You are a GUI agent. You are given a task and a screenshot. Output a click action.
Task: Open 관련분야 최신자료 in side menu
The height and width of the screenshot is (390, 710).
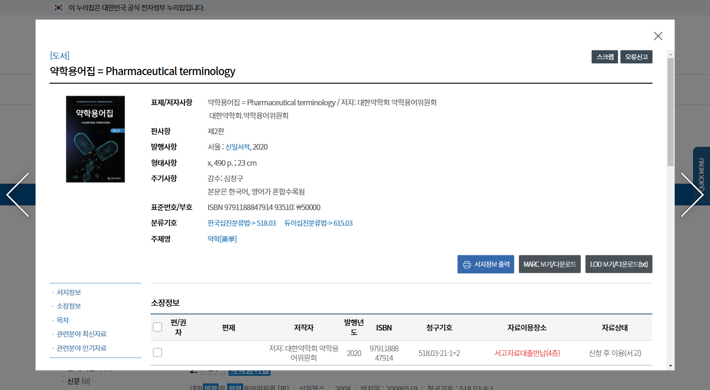82,334
